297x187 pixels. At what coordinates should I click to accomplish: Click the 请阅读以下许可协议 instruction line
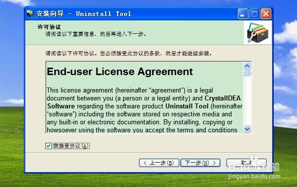pyautogui.click(x=129, y=54)
